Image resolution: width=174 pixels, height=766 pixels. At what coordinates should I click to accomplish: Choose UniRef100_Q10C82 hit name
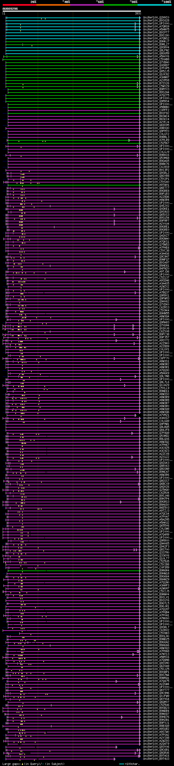[156, 74]
